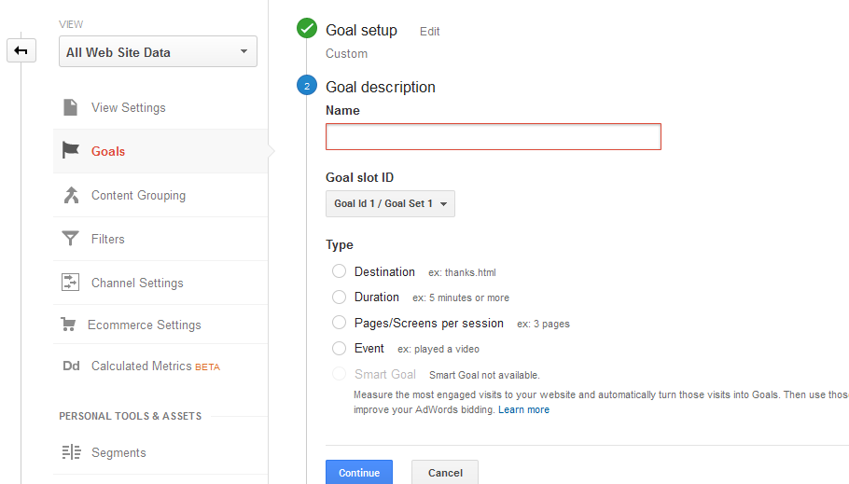Click the Calculated Metrics Dd icon

71,366
